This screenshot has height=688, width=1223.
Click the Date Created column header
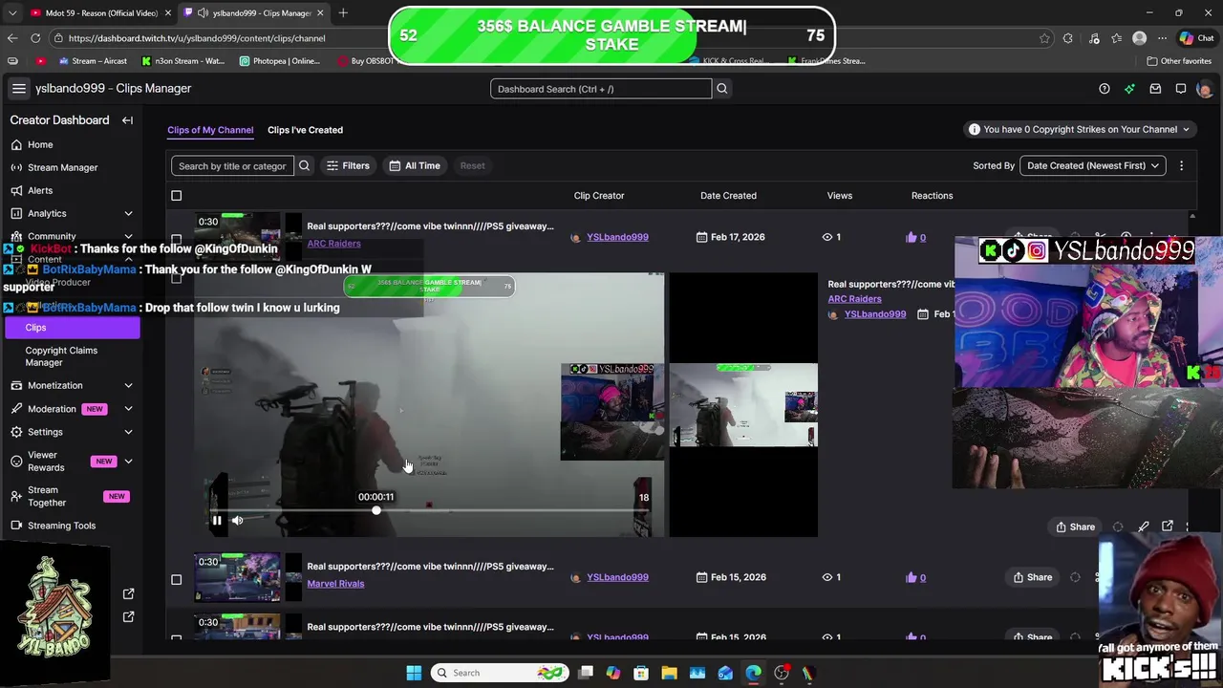pos(728,196)
